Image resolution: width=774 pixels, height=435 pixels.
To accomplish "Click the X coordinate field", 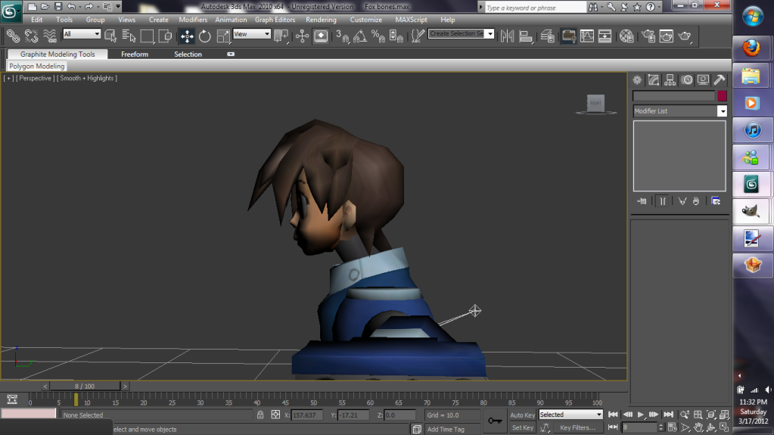I will [306, 415].
